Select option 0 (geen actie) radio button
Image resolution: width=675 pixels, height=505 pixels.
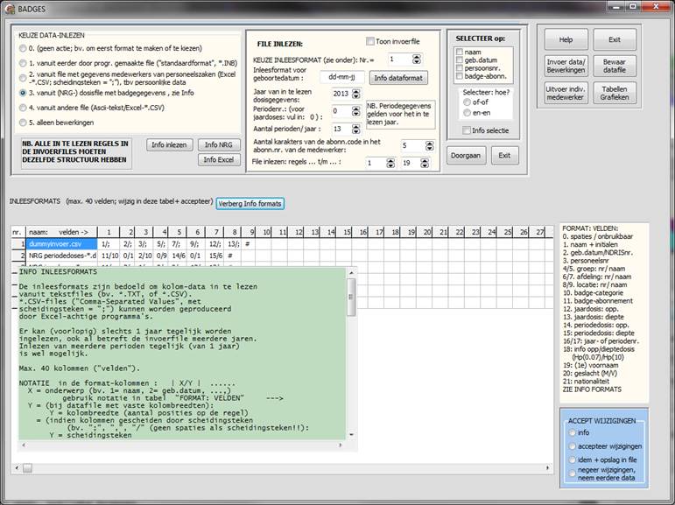point(23,49)
